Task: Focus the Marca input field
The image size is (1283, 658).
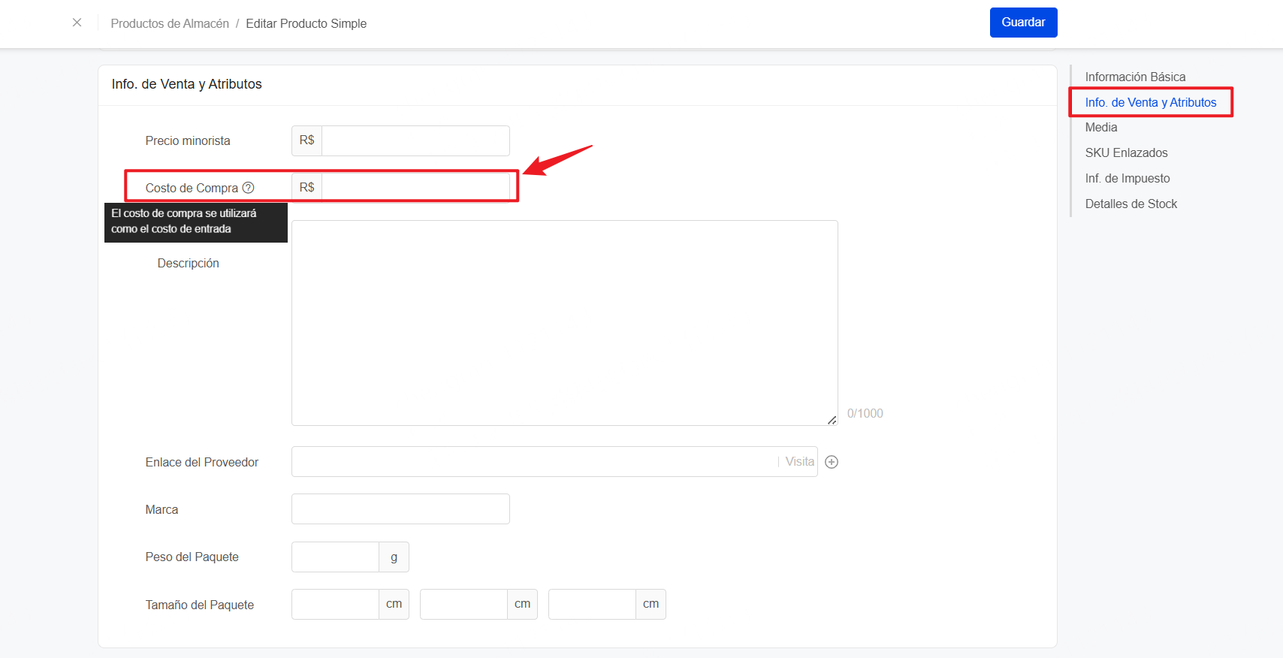Action: pyautogui.click(x=400, y=509)
